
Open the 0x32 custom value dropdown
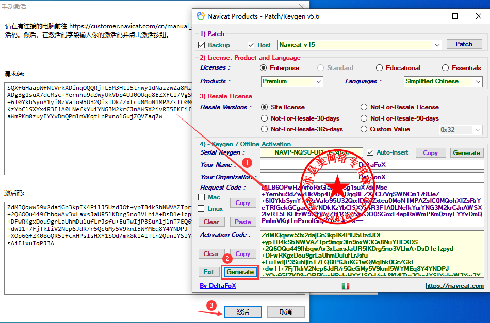point(461,130)
